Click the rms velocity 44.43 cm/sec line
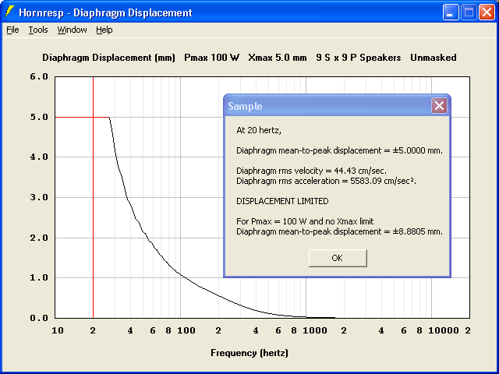Image resolution: width=499 pixels, height=374 pixels. [311, 171]
